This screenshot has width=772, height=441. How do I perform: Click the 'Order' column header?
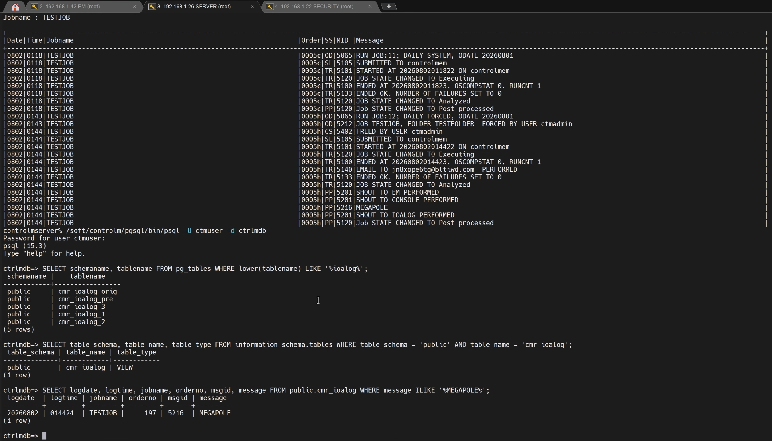click(x=311, y=40)
